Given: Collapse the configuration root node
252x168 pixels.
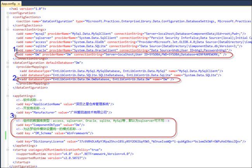Looking at the screenshot, I should (8, 13).
